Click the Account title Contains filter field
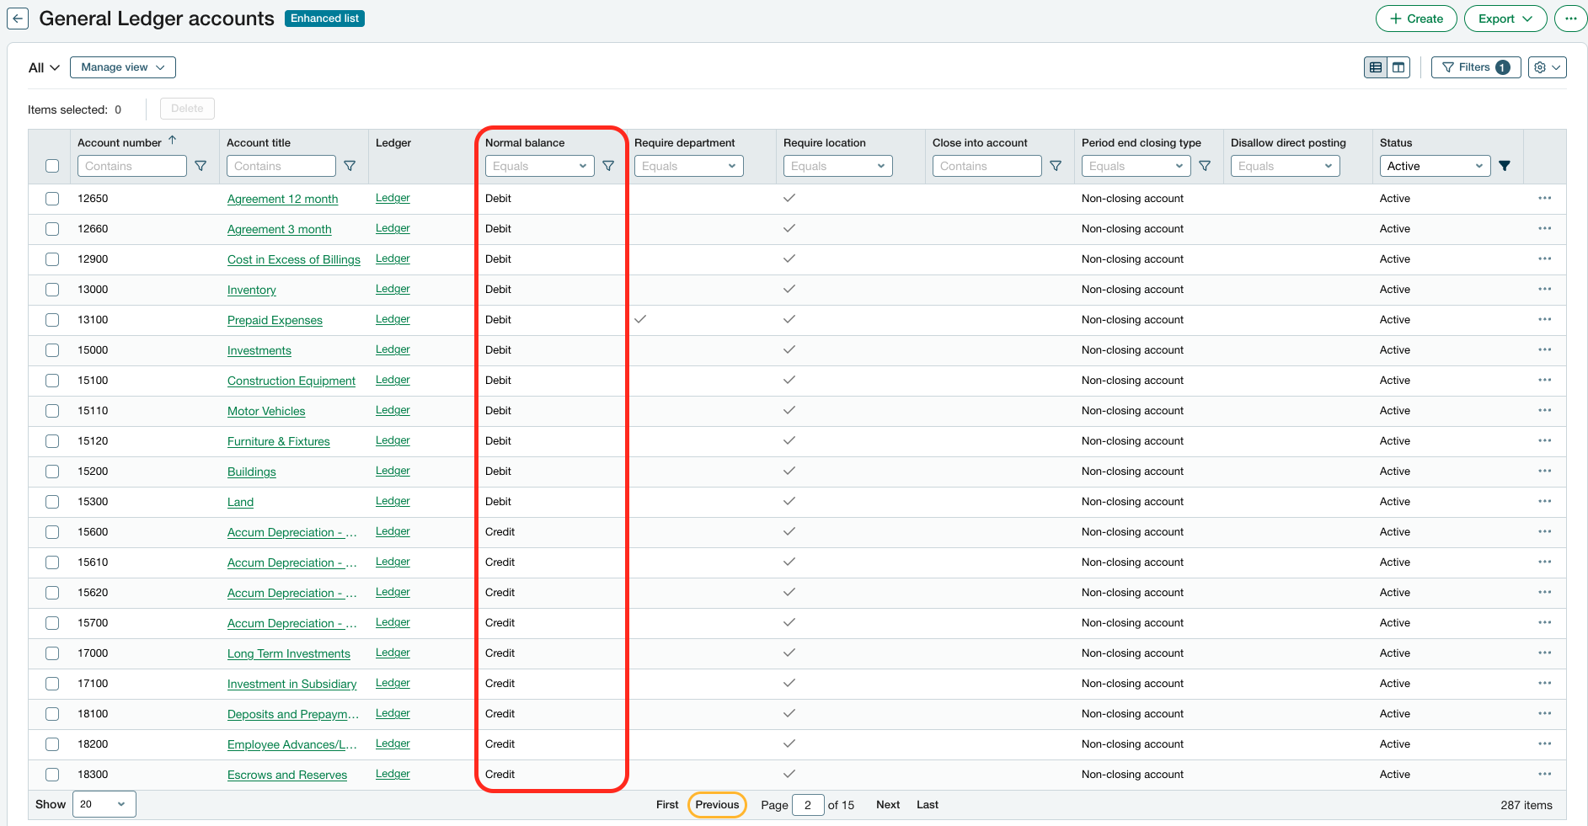Screen dimensions: 1588x826 (281, 166)
